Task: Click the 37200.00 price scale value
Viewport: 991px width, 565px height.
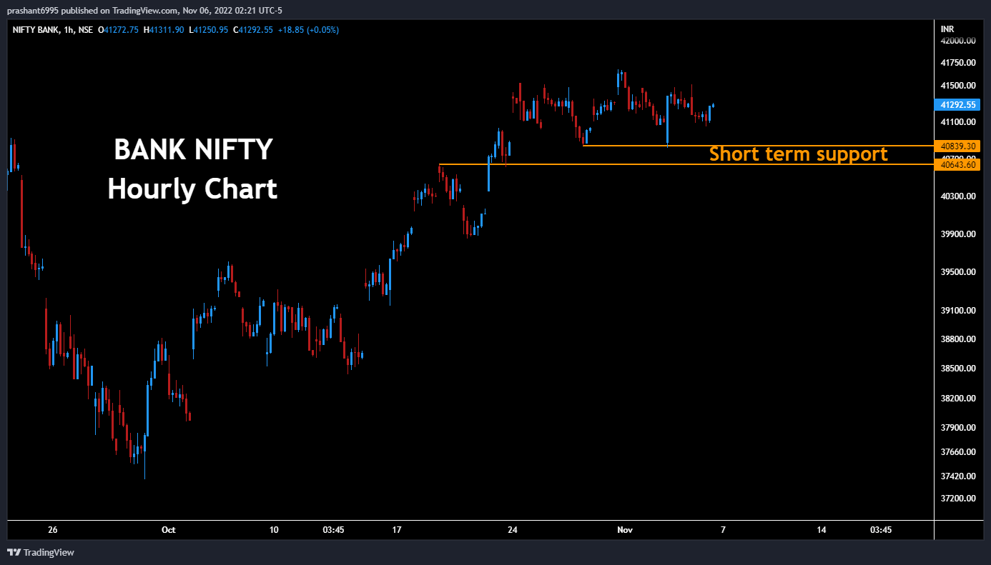Action: click(x=958, y=499)
